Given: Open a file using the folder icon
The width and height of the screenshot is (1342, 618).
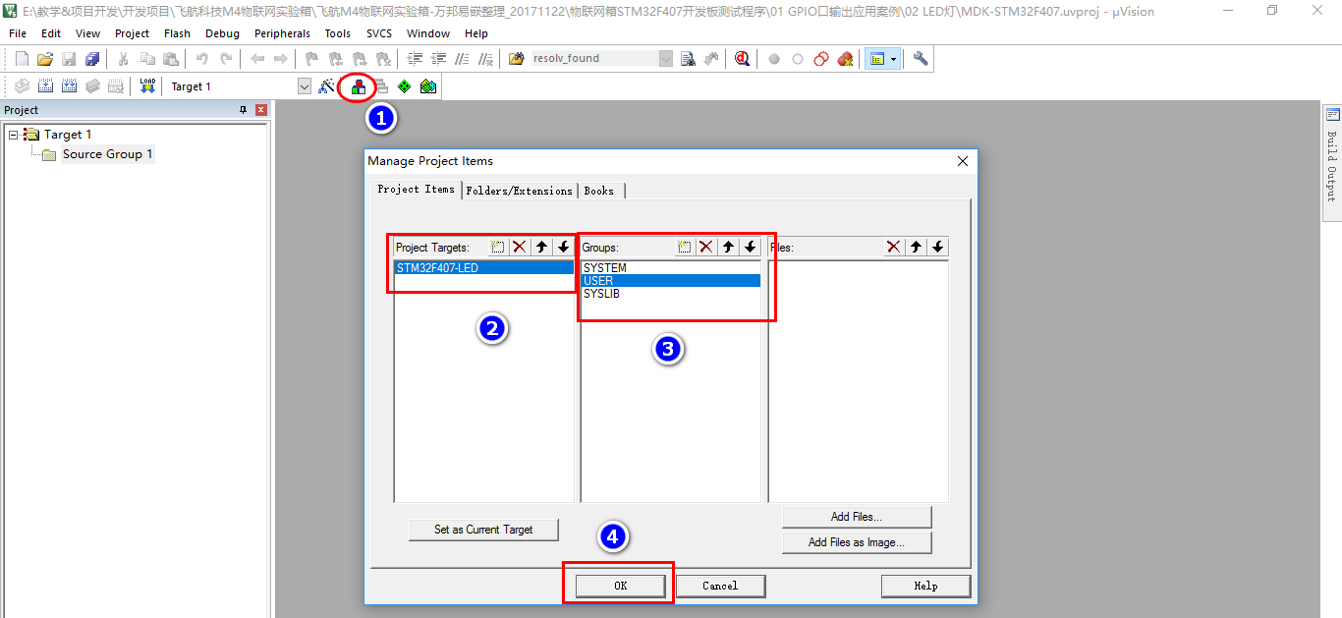Looking at the screenshot, I should [x=45, y=59].
